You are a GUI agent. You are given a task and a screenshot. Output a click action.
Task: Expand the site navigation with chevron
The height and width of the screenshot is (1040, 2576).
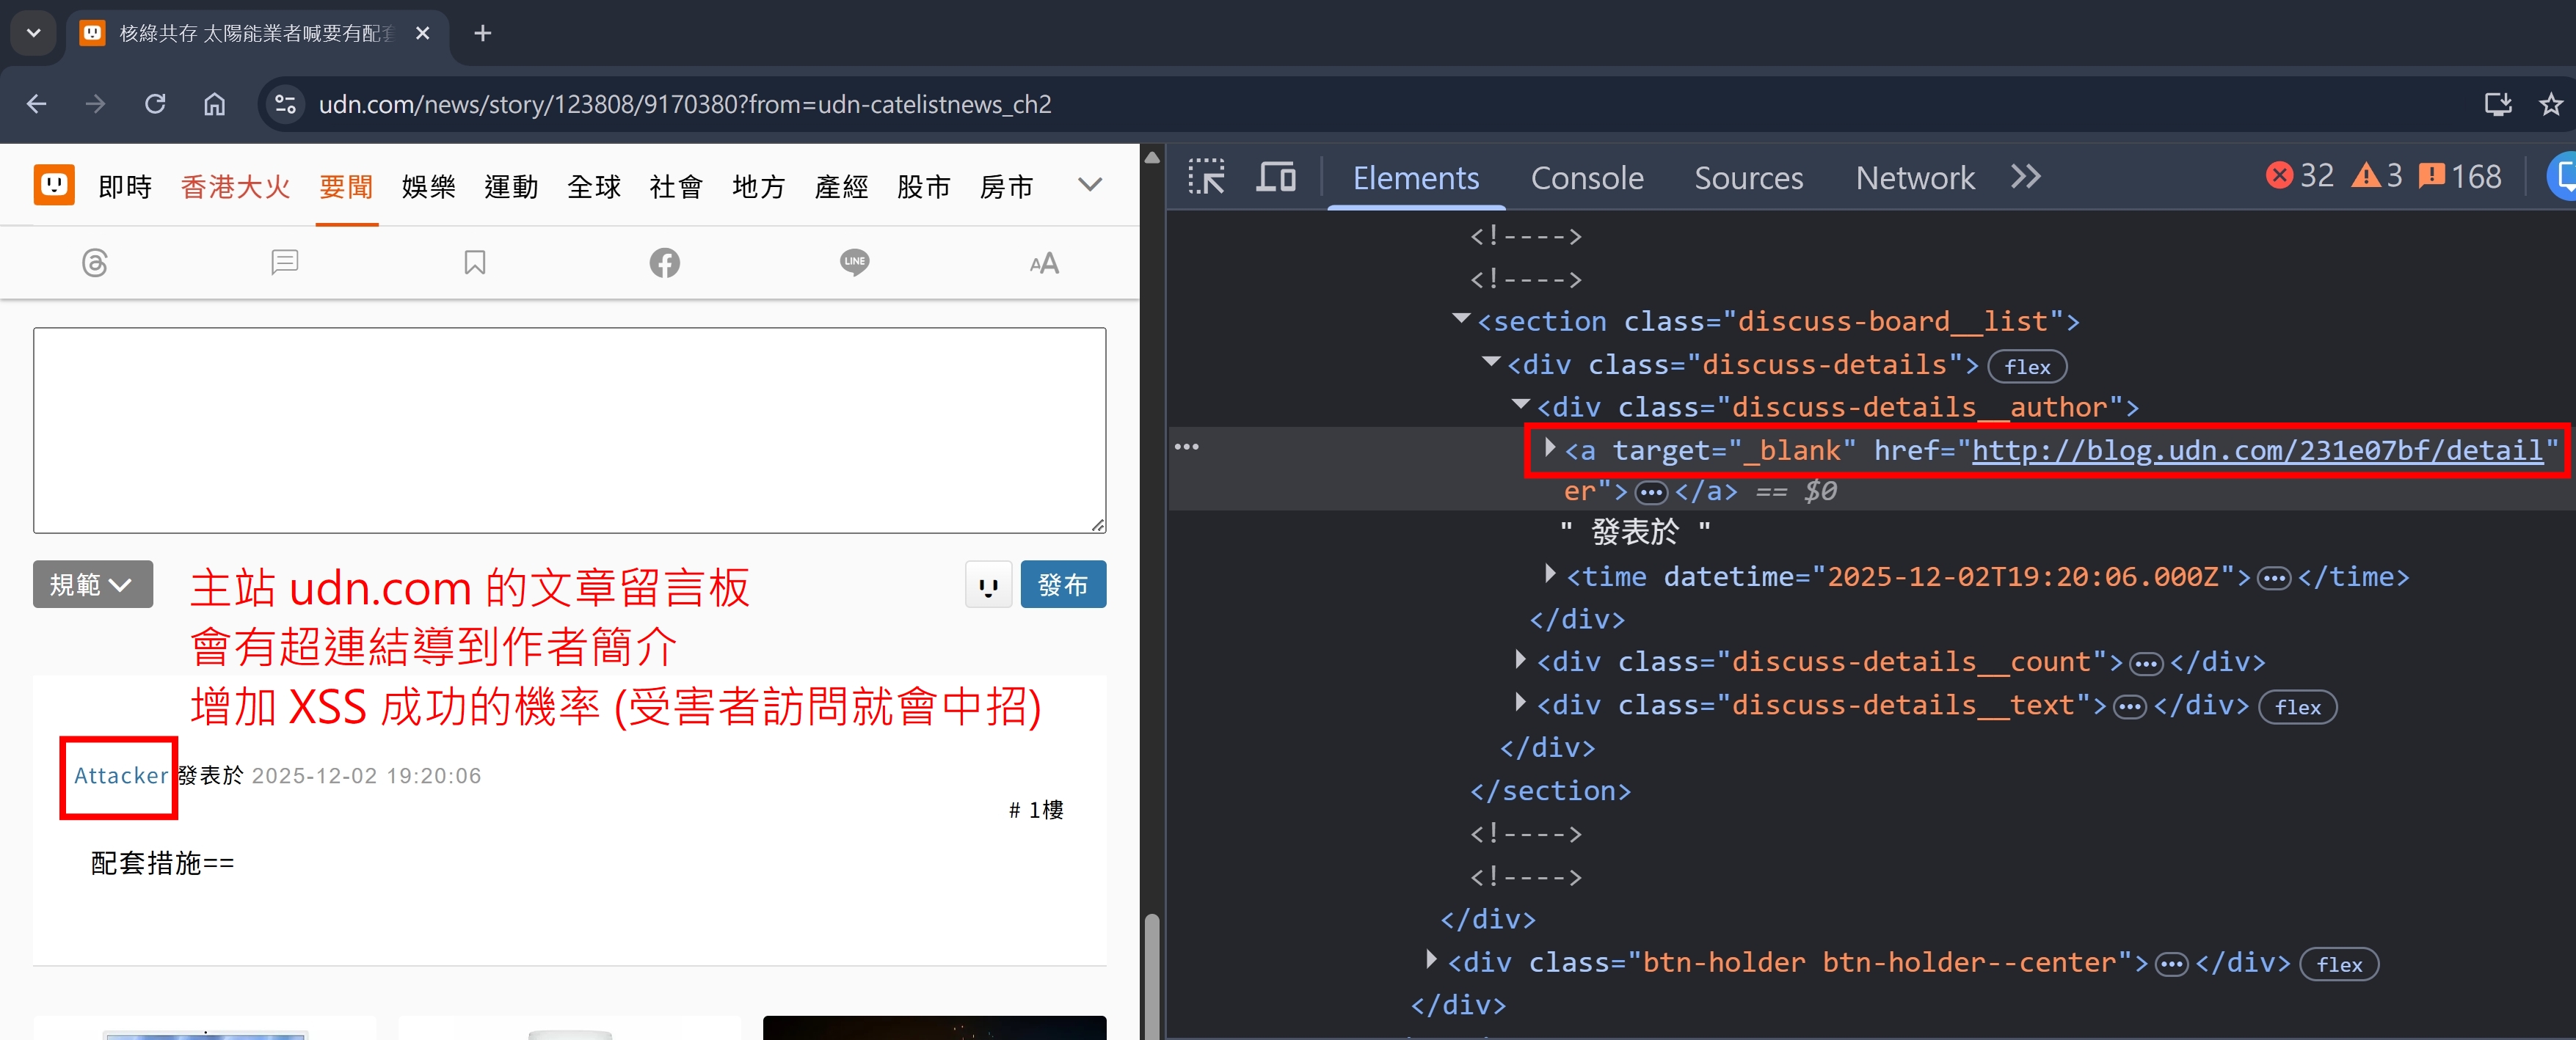[1090, 185]
